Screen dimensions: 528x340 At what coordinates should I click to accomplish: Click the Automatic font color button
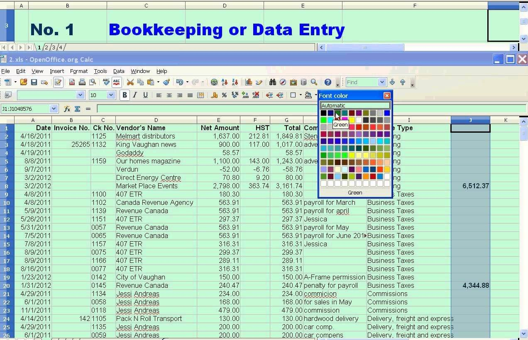tap(355, 105)
